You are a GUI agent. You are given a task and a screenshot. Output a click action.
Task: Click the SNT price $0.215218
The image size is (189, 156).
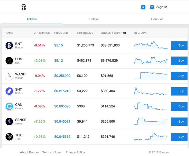point(62,91)
